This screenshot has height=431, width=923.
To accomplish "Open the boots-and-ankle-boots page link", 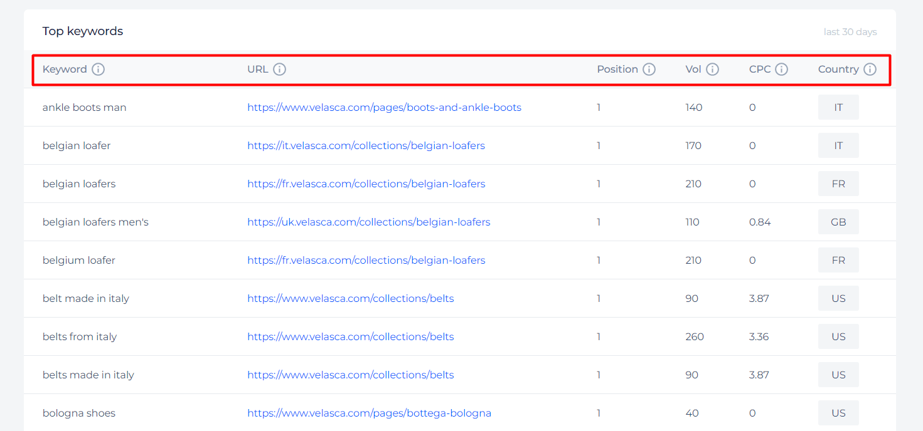I will (384, 107).
